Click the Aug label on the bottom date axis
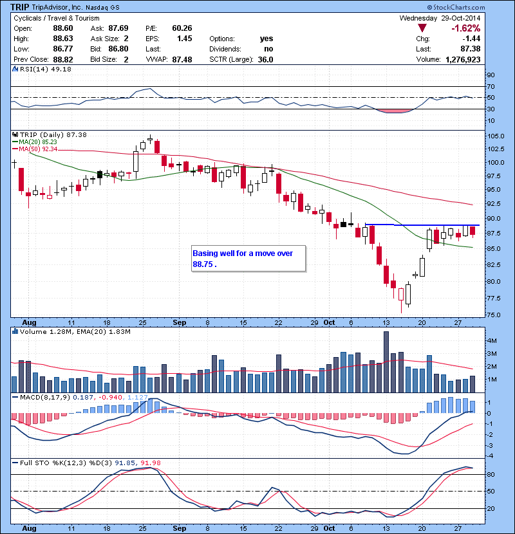The height and width of the screenshot is (534, 515). [x=29, y=528]
